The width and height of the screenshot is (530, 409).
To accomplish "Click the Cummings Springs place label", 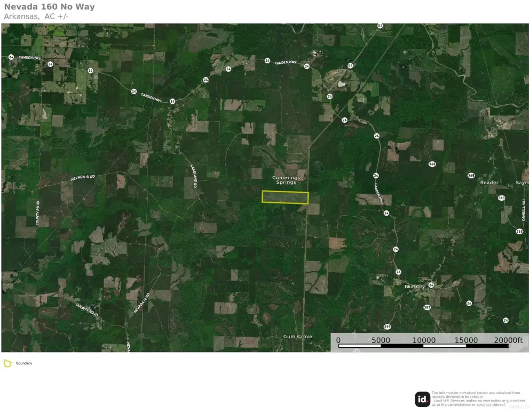I will (x=286, y=180).
